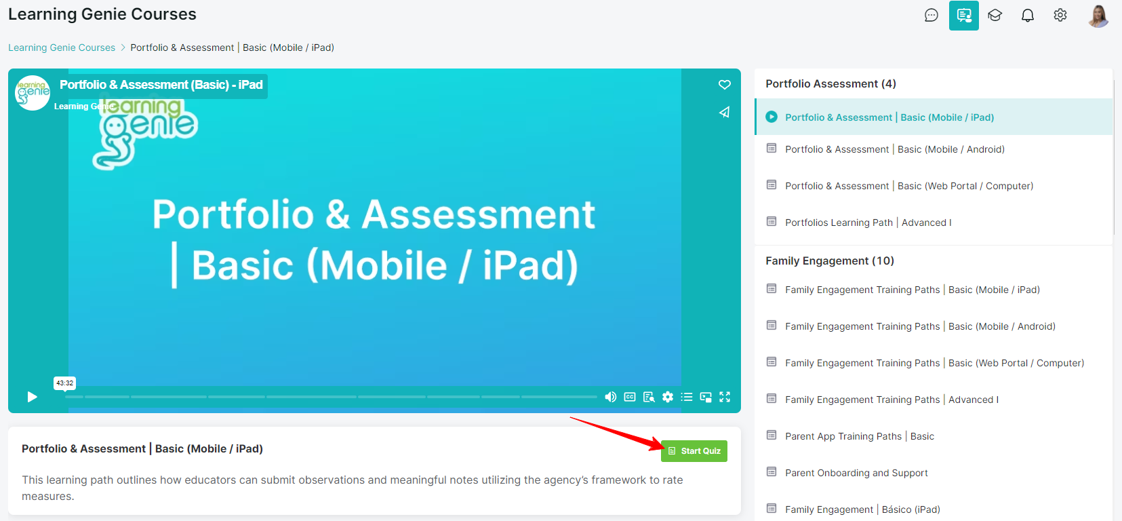This screenshot has width=1122, height=521.
Task: Enter fullscreen video mode
Action: pos(725,397)
